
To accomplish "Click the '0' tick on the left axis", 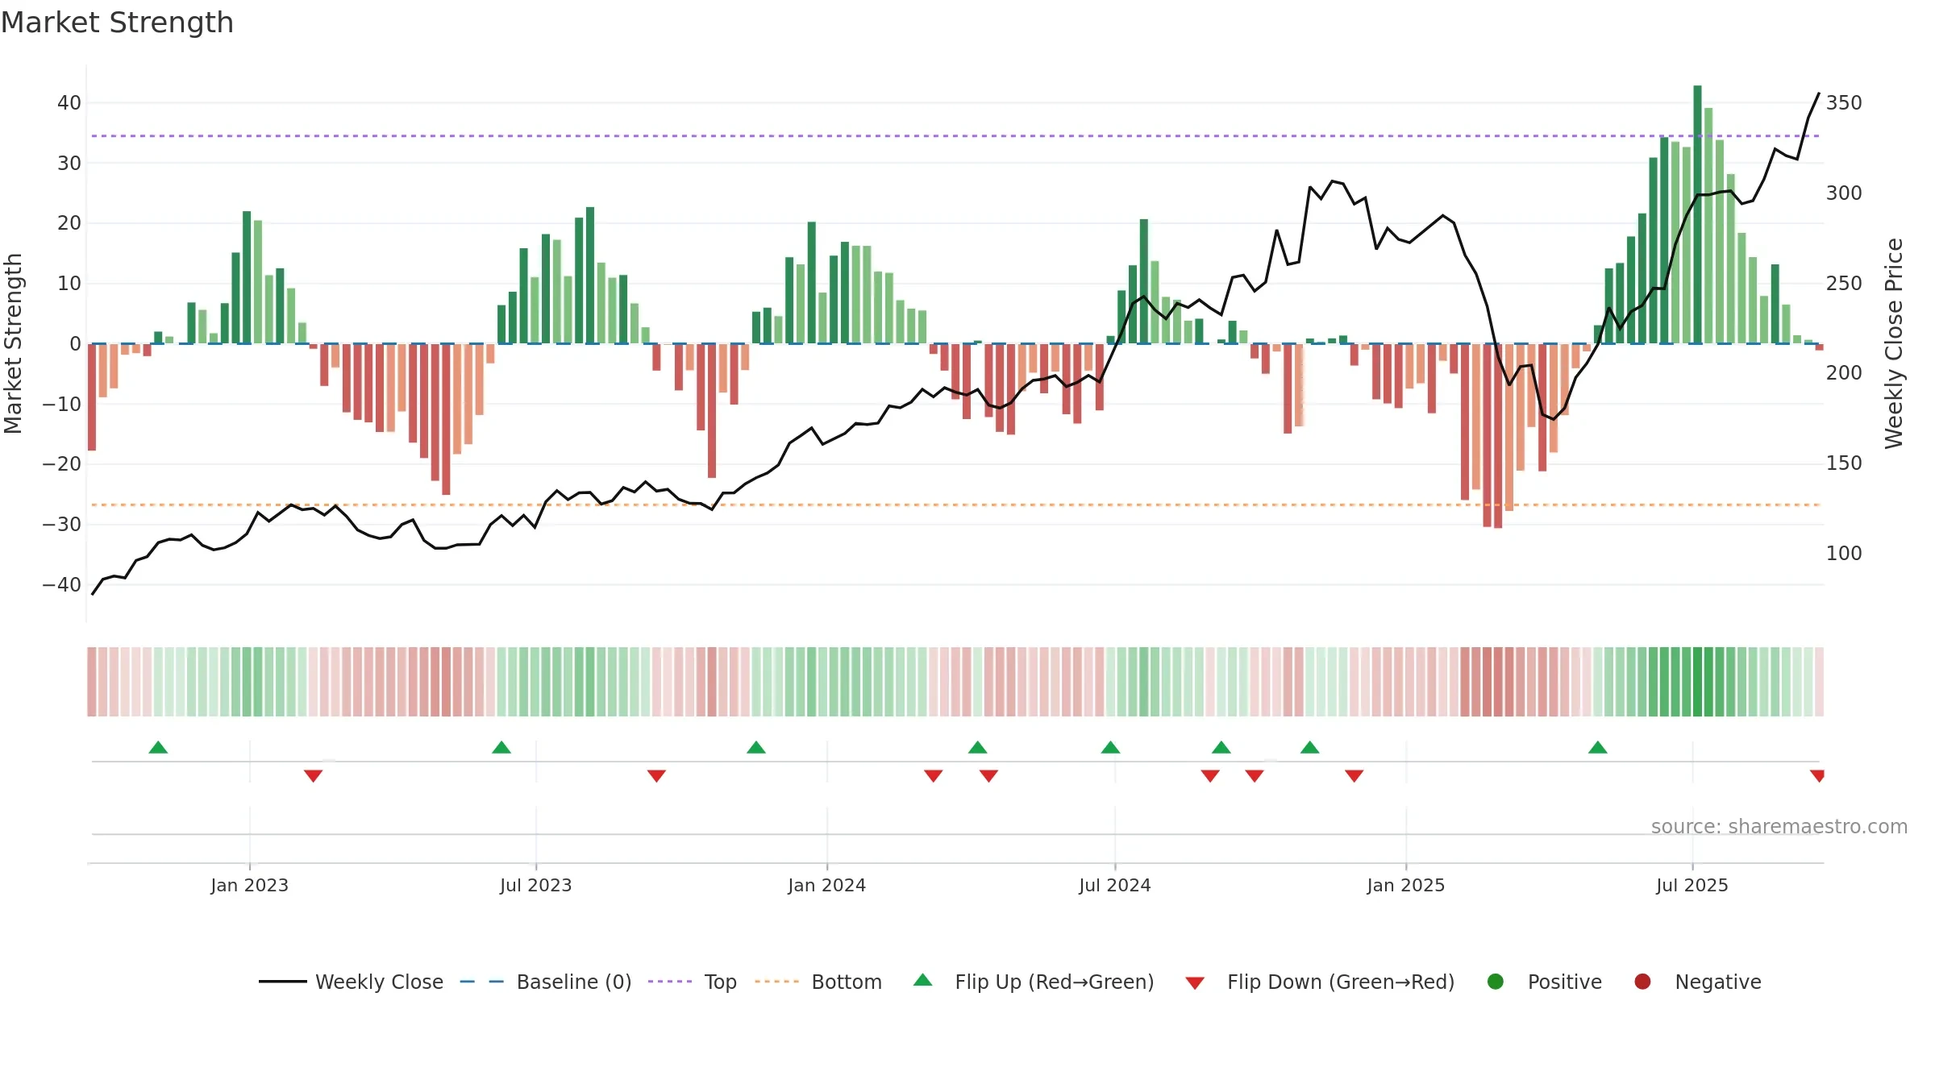I will 75,344.
